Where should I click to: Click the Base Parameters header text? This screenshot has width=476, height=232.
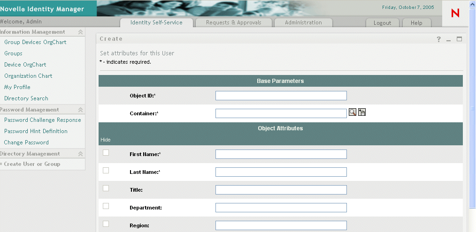(280, 81)
